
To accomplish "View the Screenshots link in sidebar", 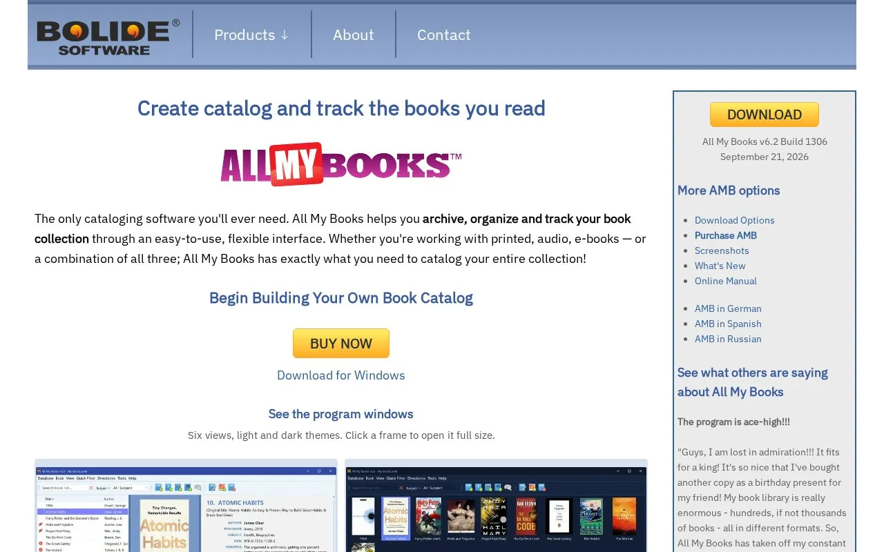I will pyautogui.click(x=722, y=250).
